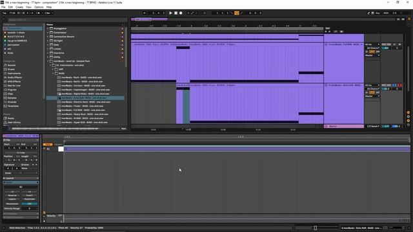The image size is (413, 232).
Task: Open the Drums category
Action: pyautogui.click(x=11, y=69)
